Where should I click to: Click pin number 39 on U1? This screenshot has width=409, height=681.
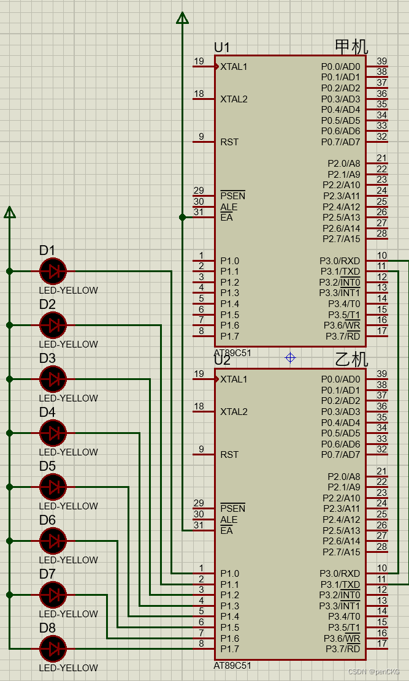click(x=381, y=61)
